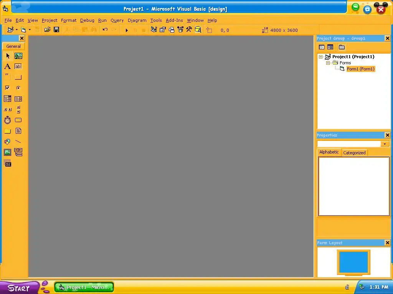Click the form preview in Form Layout

pyautogui.click(x=353, y=263)
